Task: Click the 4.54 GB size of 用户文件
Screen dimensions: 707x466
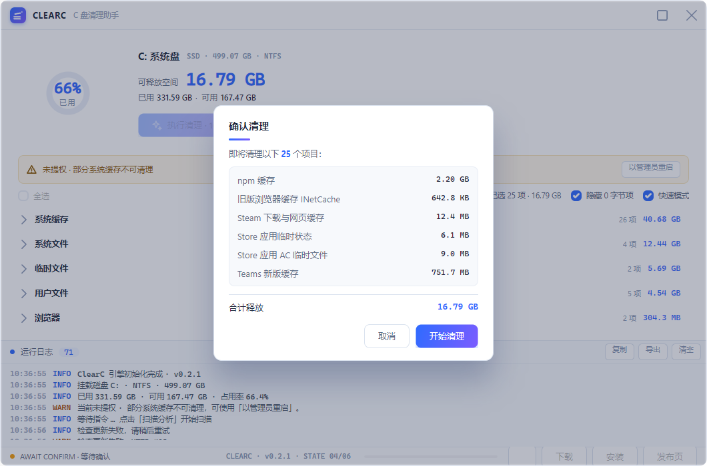Action: [664, 293]
